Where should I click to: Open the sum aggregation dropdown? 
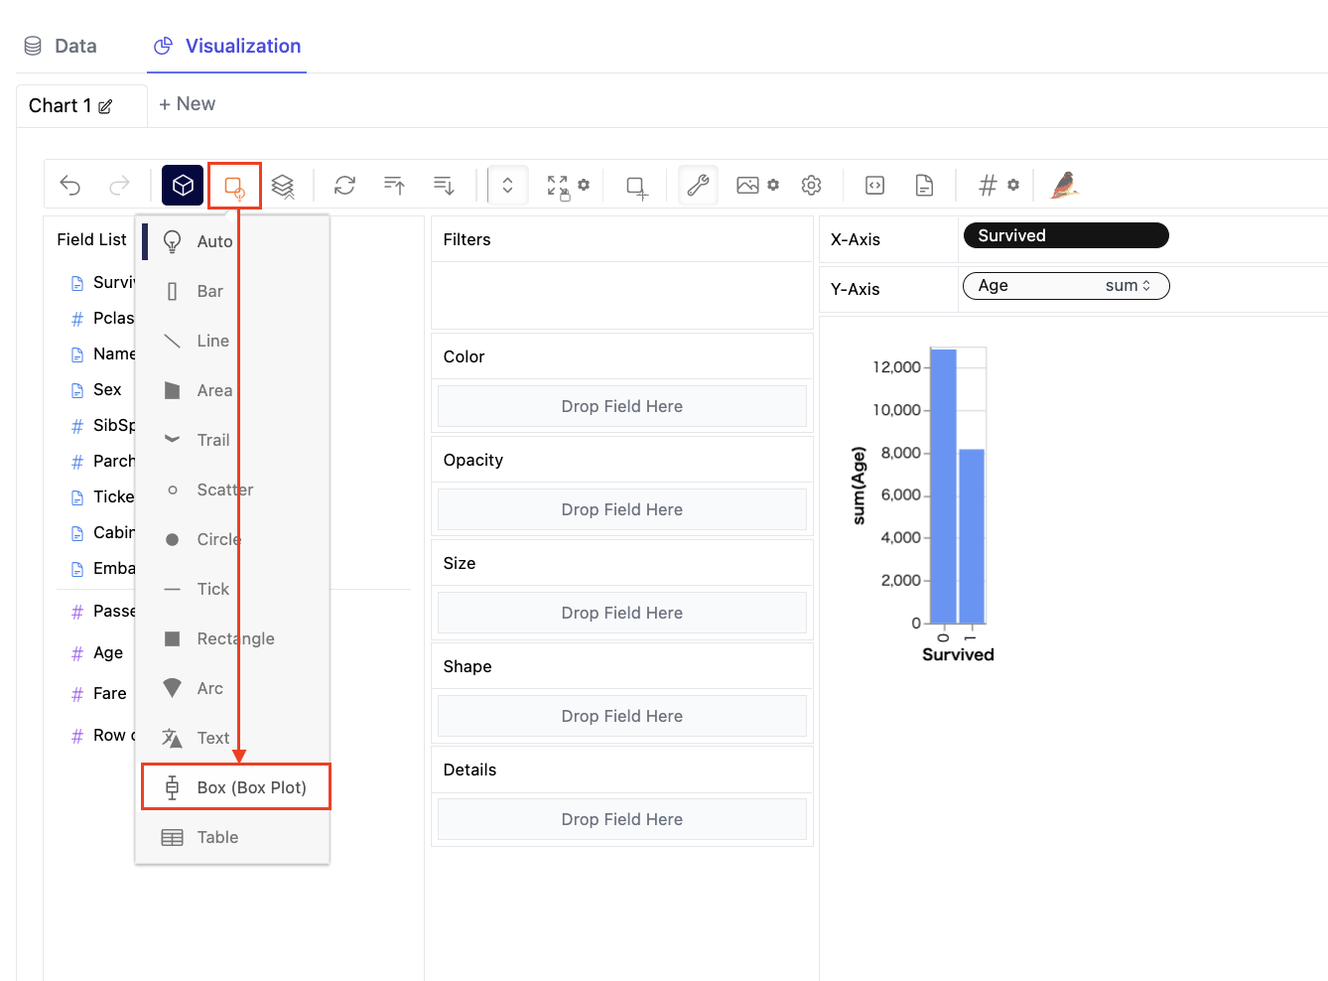1129,286
